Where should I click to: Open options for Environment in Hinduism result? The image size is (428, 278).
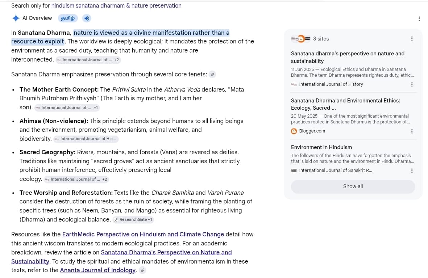pyautogui.click(x=412, y=170)
